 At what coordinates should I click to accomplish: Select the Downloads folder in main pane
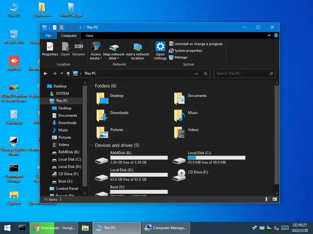(112, 115)
